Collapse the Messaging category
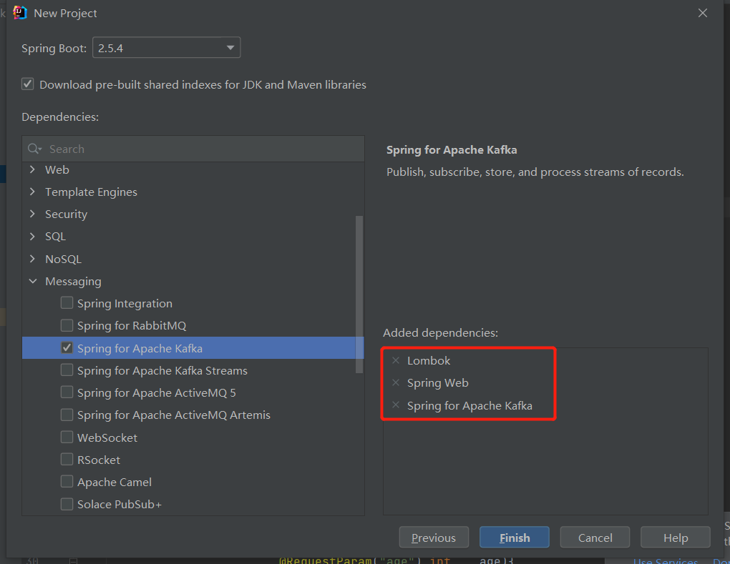The width and height of the screenshot is (730, 564). pos(33,281)
